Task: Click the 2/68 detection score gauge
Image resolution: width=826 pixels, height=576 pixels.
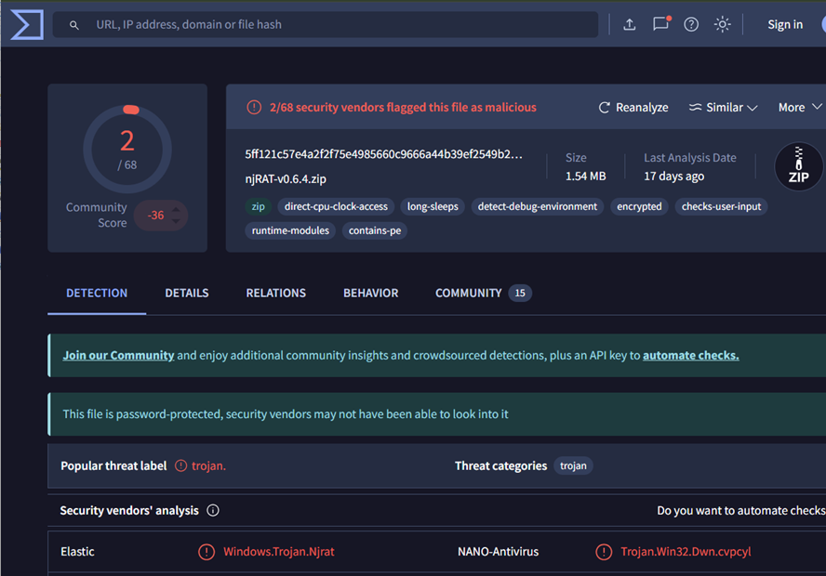Action: coord(127,150)
